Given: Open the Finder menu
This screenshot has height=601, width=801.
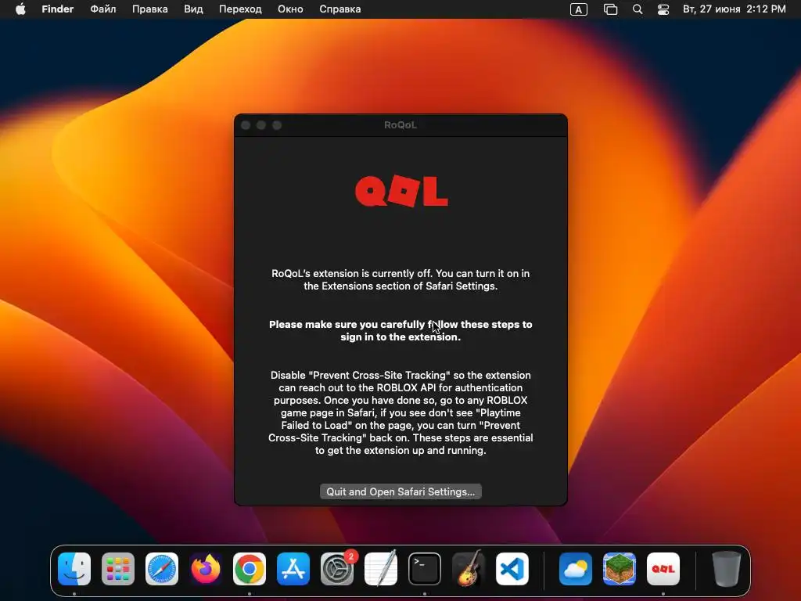Looking at the screenshot, I should (58, 9).
